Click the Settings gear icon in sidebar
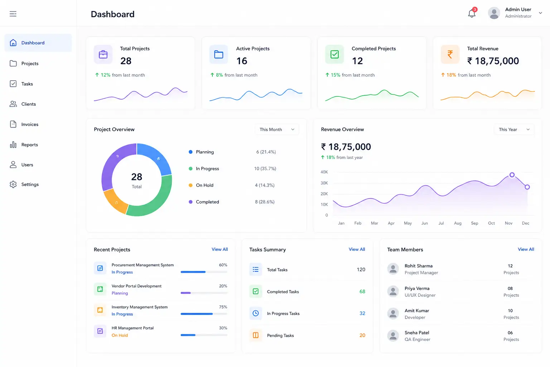 coord(13,185)
